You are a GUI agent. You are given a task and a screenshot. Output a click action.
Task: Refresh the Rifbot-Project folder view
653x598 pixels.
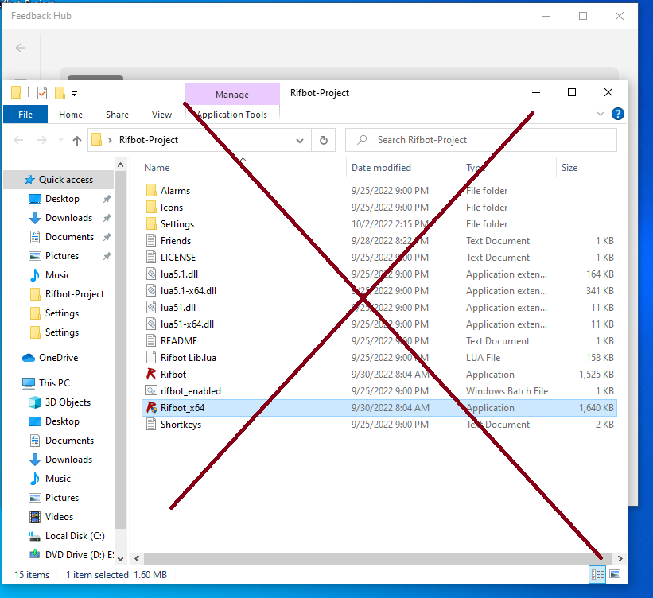(324, 140)
